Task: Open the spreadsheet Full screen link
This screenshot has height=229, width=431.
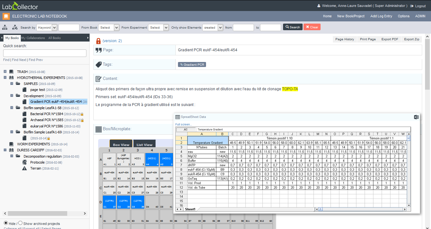Action: [183, 125]
